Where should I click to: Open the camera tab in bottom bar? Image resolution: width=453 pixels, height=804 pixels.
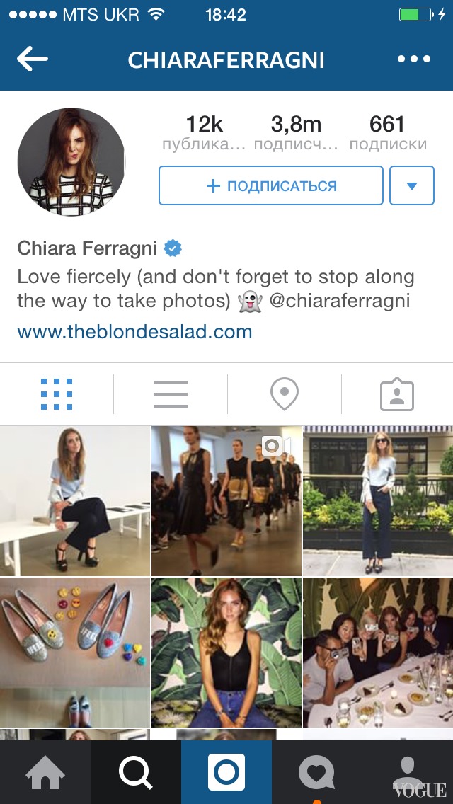226,772
